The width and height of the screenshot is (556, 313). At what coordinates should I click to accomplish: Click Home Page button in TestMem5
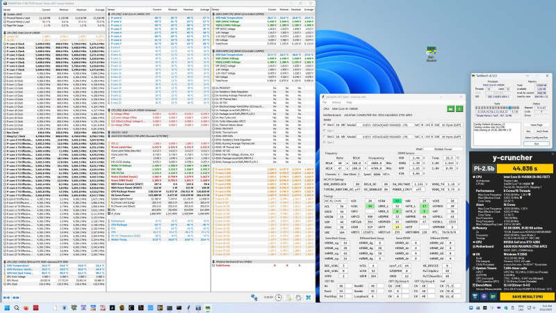click(x=536, y=125)
